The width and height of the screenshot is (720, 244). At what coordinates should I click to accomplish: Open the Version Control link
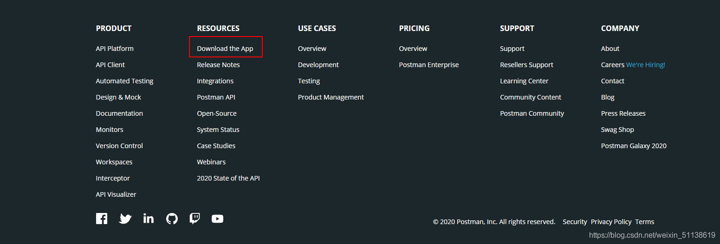(x=119, y=146)
